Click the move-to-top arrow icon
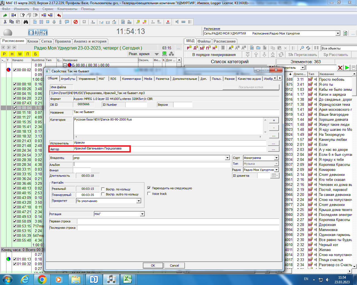The image size is (357, 285). click(248, 55)
